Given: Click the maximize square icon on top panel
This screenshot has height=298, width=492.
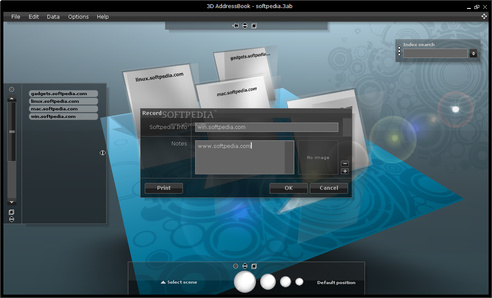Looking at the screenshot, I should (x=254, y=26).
